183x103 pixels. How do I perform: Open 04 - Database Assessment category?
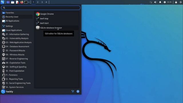[x=17, y=46]
